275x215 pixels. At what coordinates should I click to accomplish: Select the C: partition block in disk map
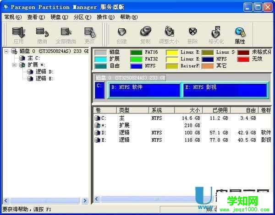(x=99, y=90)
